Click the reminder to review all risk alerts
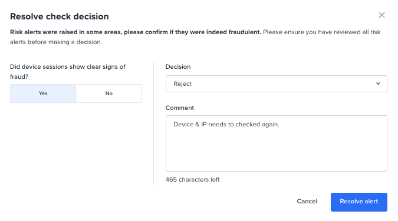Viewport: 398px width, 221px height. tap(195, 37)
